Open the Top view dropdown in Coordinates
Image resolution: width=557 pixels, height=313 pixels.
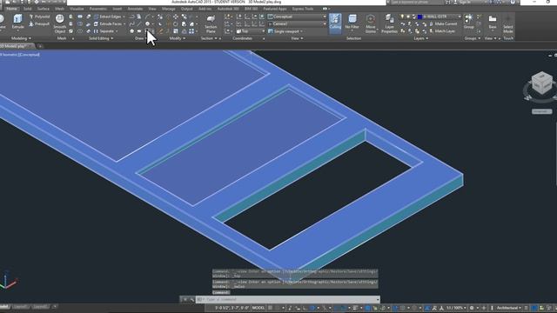(x=251, y=31)
